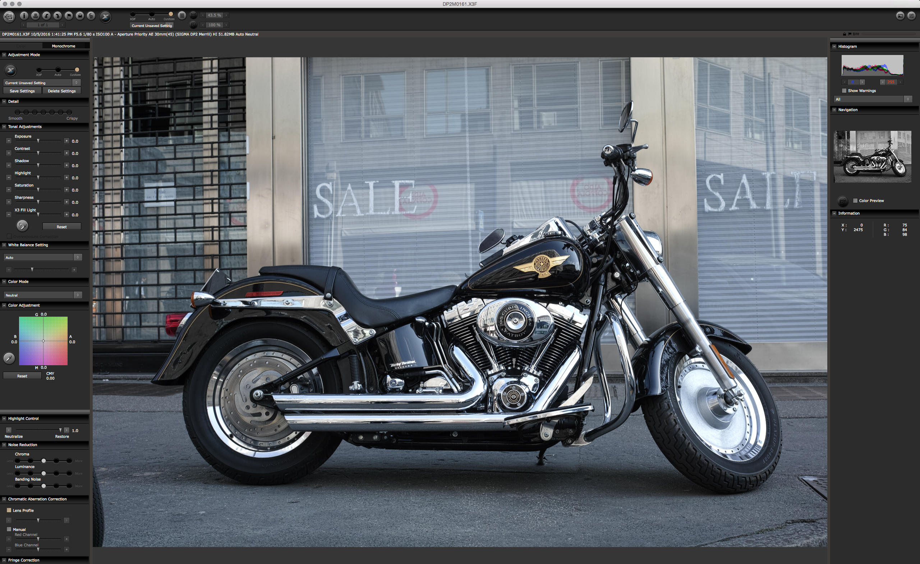Screen dimensions: 920x564
Task: Click the auto tone picker icon beside Reset
Action: [22, 225]
